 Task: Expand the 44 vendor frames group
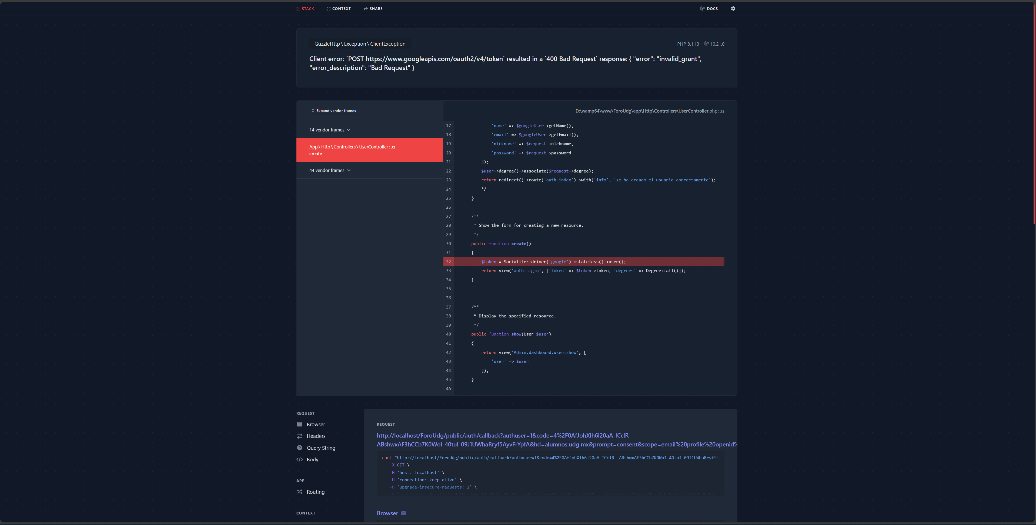click(x=329, y=170)
